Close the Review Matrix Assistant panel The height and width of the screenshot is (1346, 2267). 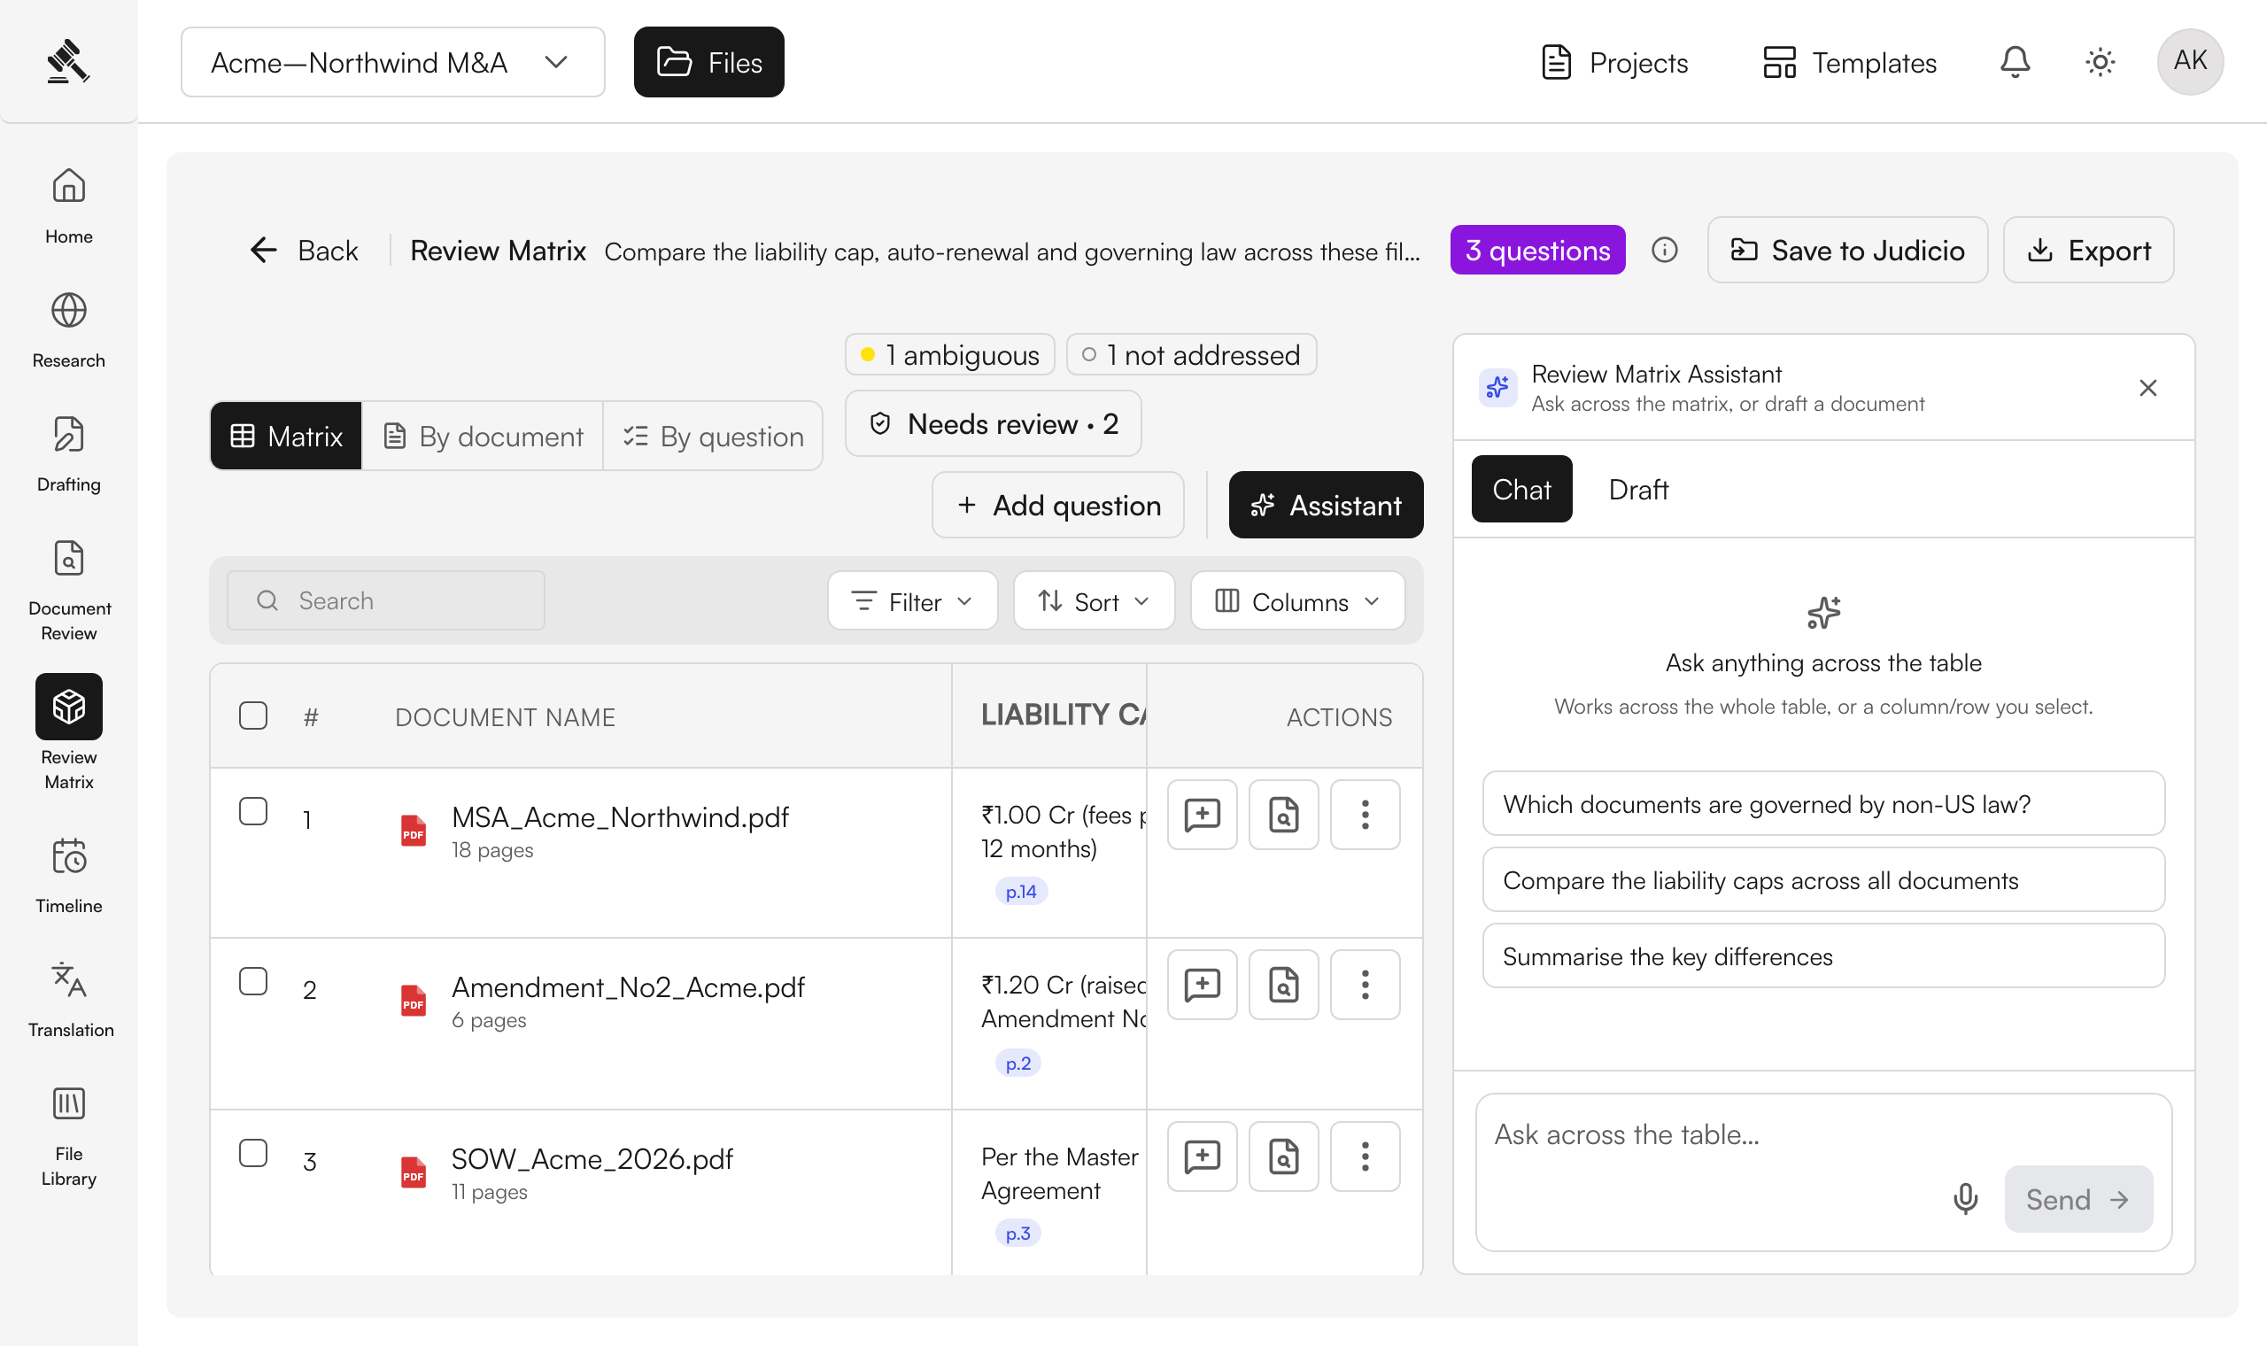coord(2147,388)
